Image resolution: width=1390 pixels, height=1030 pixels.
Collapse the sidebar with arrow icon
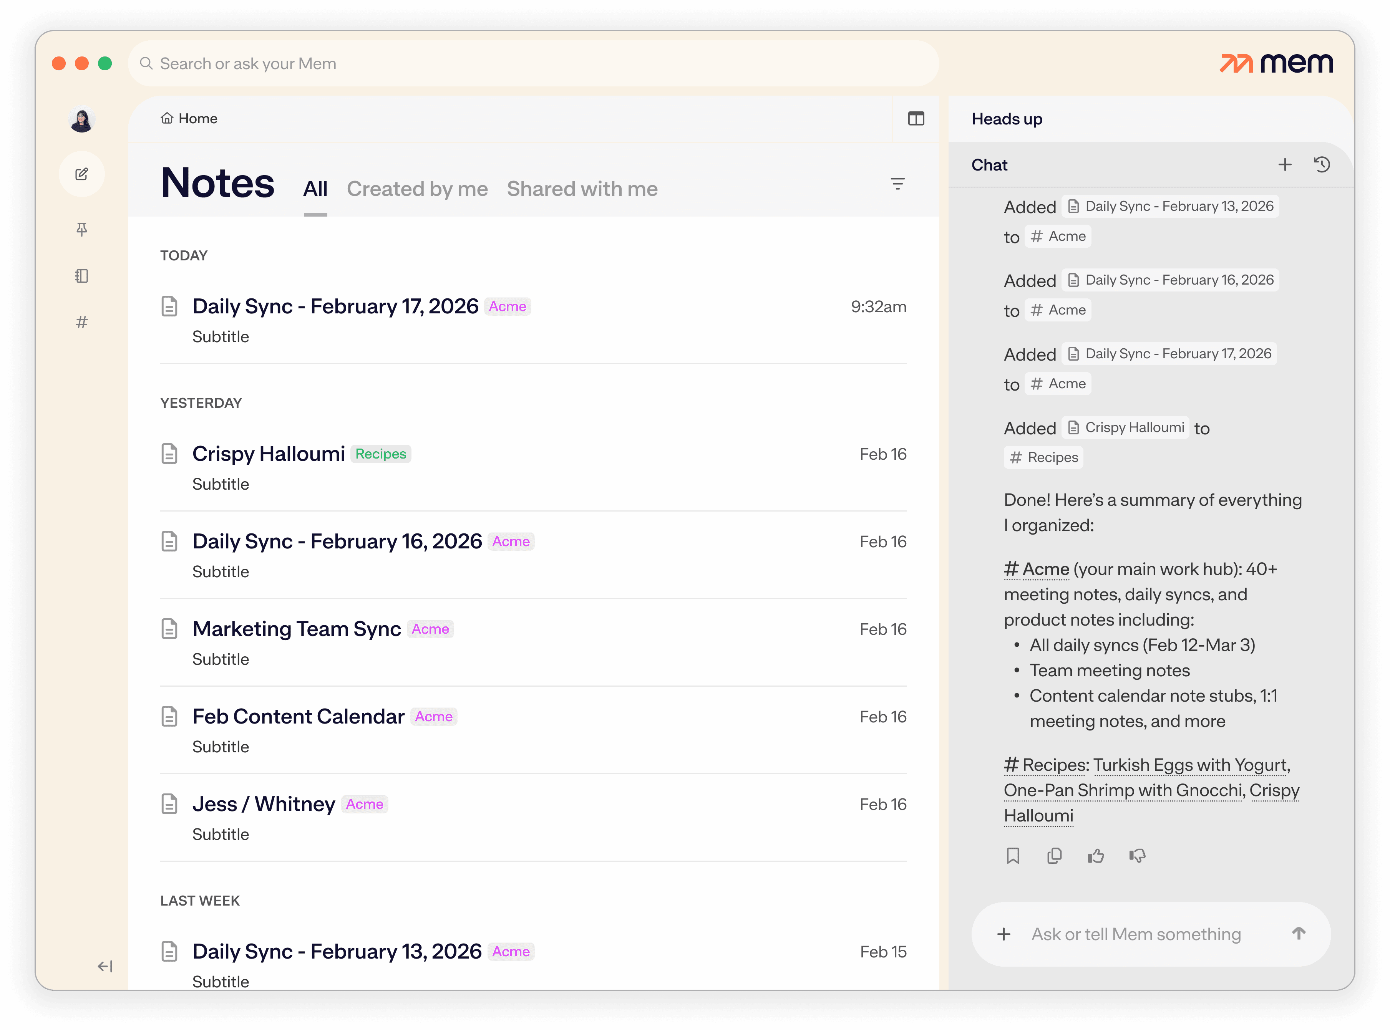(x=105, y=966)
